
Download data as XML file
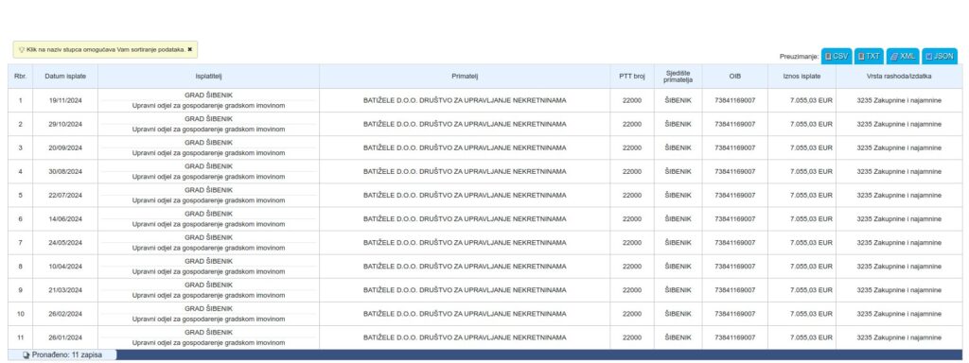click(x=903, y=56)
